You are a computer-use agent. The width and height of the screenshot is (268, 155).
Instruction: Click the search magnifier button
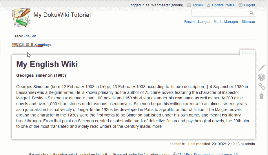251,13
